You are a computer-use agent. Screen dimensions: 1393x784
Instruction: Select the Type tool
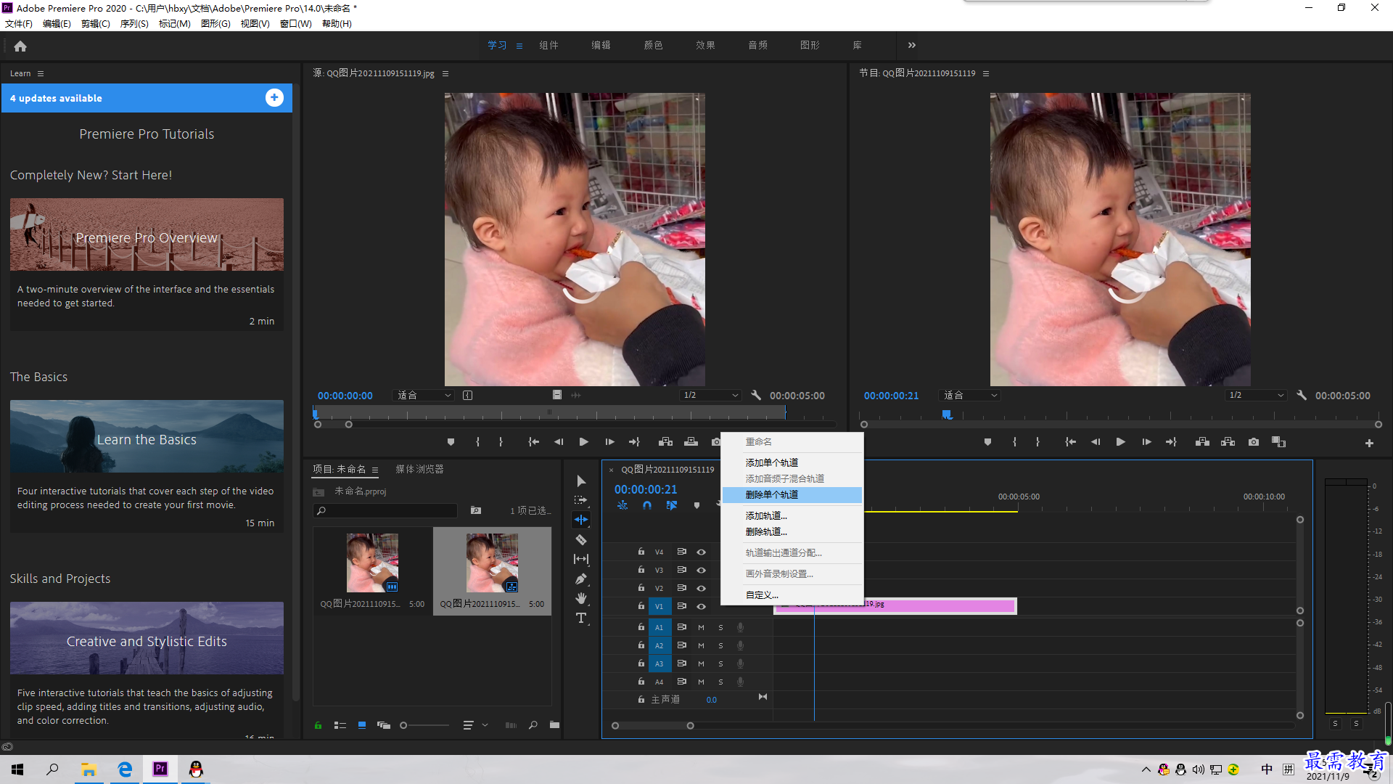pyautogui.click(x=581, y=618)
